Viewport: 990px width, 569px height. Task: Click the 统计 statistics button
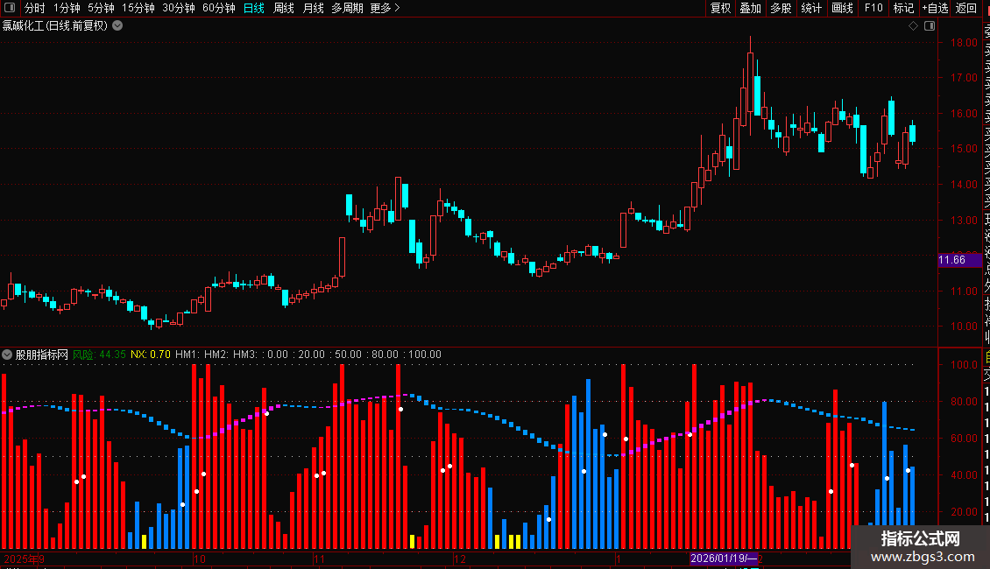pos(811,8)
